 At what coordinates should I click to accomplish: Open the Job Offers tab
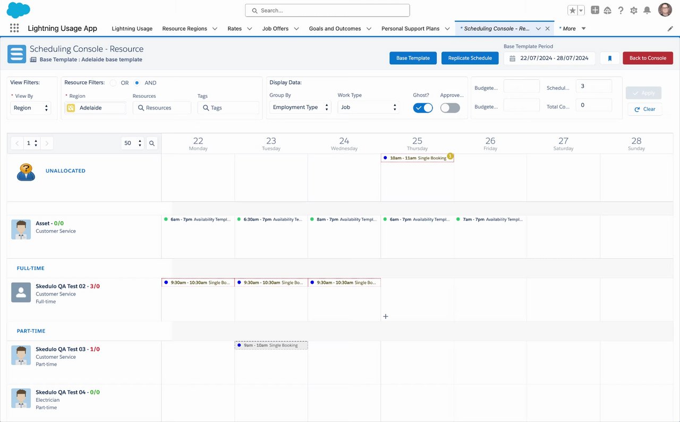tap(275, 29)
